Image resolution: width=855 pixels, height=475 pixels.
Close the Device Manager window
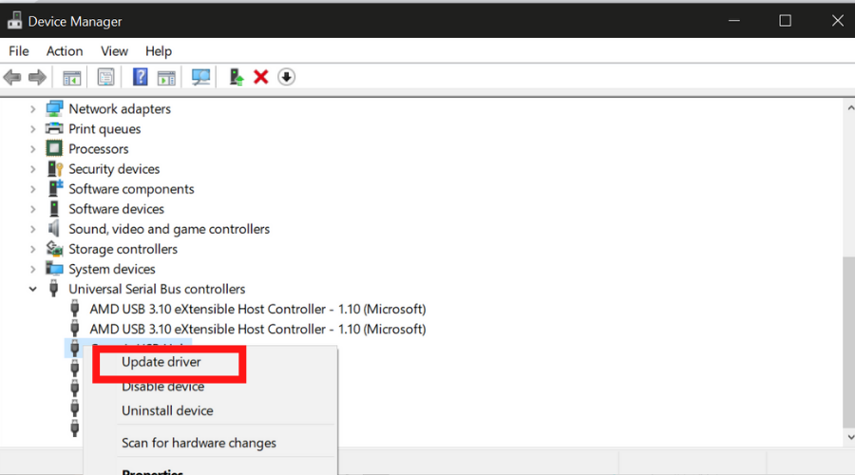(838, 21)
